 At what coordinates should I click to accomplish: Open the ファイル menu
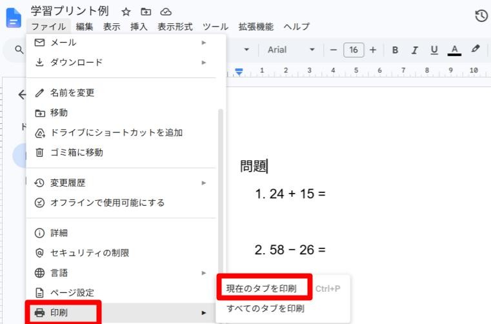pyautogui.click(x=48, y=26)
